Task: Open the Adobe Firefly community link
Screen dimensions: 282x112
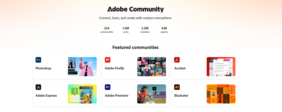Action: pyautogui.click(x=115, y=68)
